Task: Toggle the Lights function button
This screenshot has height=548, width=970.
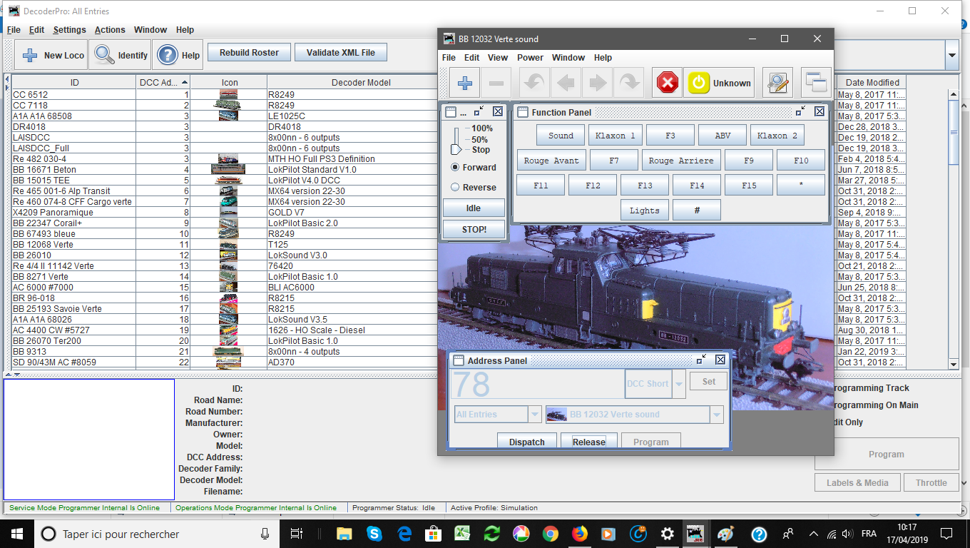Action: click(x=645, y=210)
